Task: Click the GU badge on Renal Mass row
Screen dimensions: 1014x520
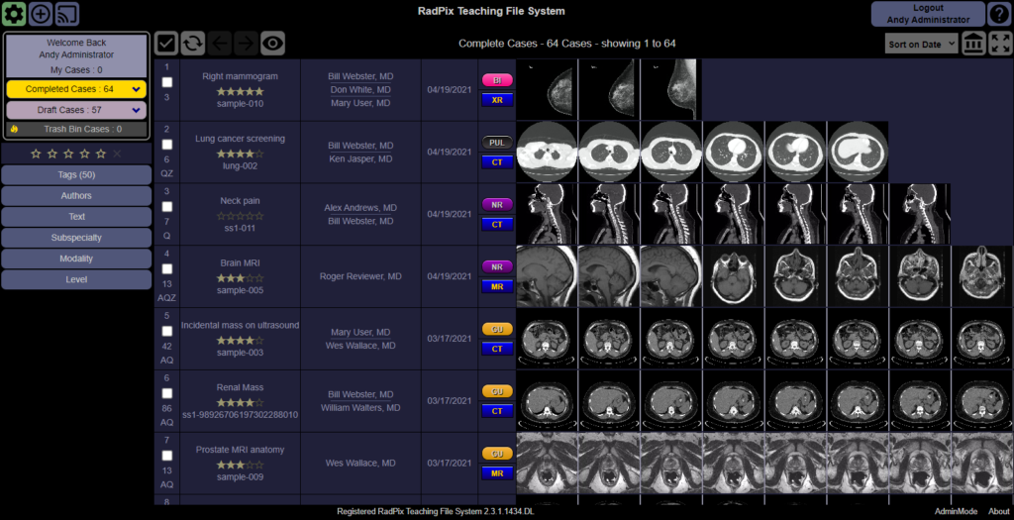Action: (x=497, y=391)
